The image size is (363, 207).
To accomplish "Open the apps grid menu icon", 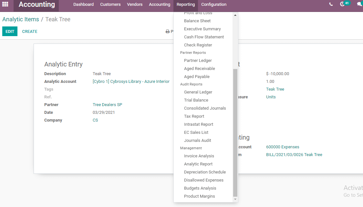I will (5, 4).
